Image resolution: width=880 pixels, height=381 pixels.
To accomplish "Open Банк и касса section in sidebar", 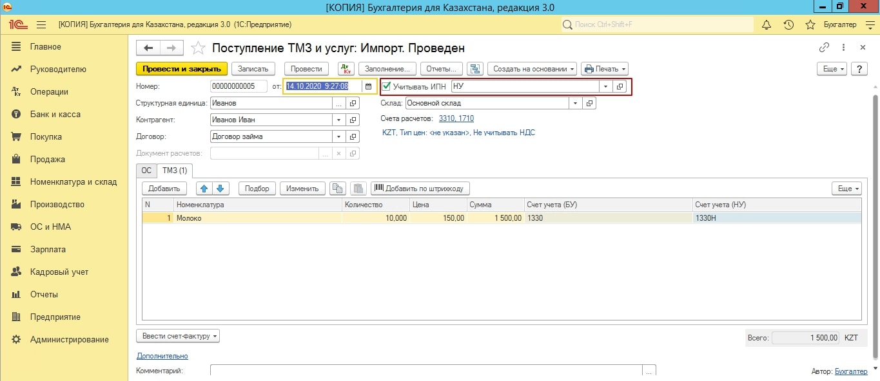I will [x=55, y=114].
